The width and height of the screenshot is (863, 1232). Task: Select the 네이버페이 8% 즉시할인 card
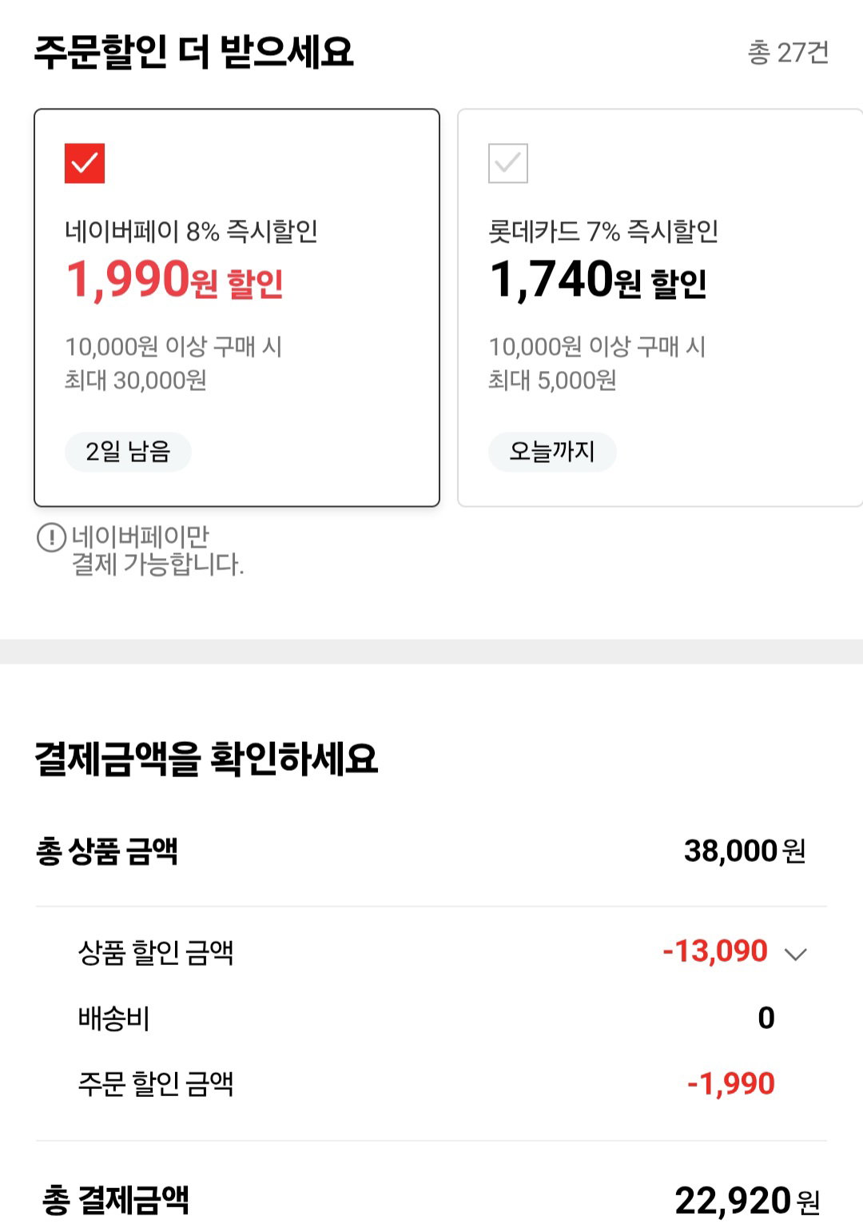tap(237, 308)
